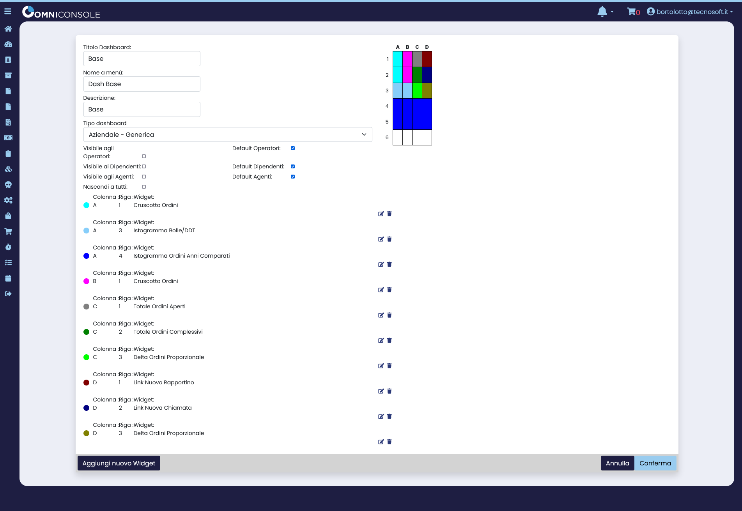Enable Visibile agli Operatori
The height and width of the screenshot is (511, 742).
click(x=143, y=156)
